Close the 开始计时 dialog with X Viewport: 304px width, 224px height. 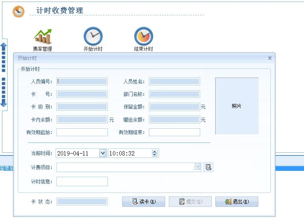click(270, 58)
